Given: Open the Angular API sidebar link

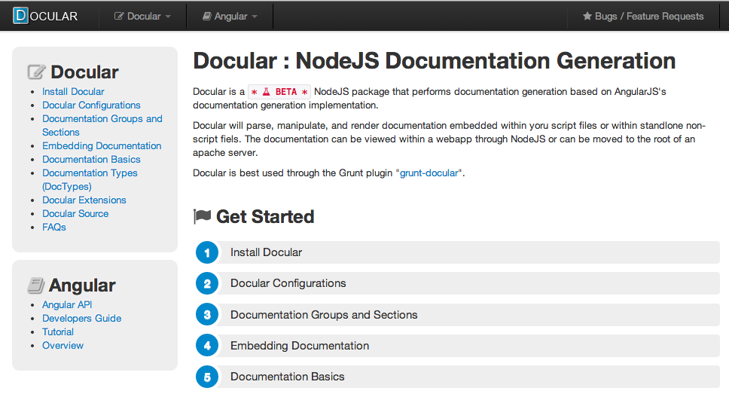Looking at the screenshot, I should tap(67, 304).
